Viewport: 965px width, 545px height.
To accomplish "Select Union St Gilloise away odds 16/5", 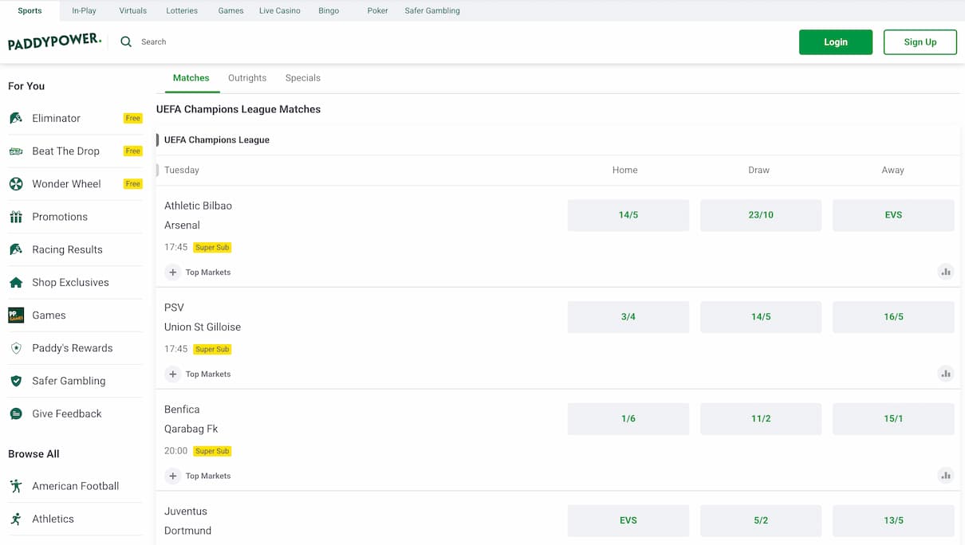I will [x=893, y=317].
